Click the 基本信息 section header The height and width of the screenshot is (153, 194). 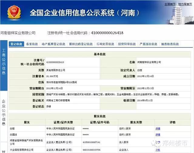tap(100, 54)
